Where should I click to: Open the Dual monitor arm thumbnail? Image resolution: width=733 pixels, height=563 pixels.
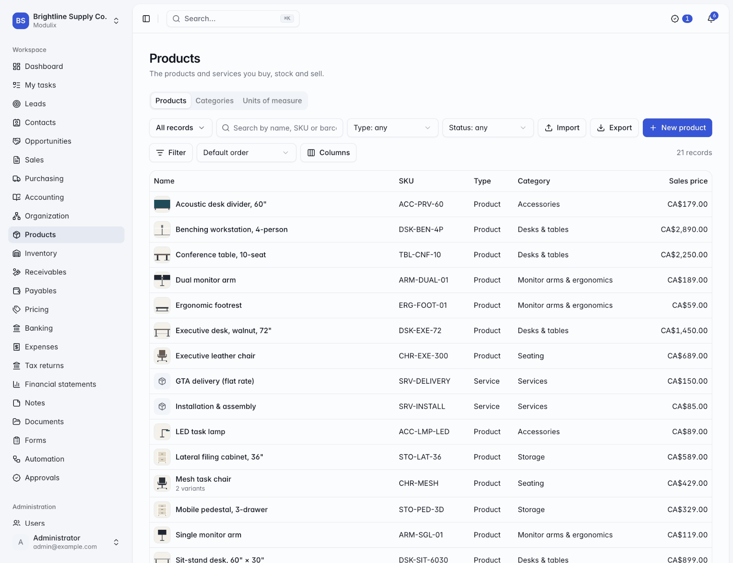[162, 280]
